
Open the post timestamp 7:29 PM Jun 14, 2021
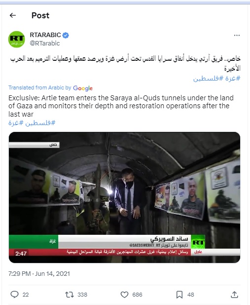coord(39,274)
